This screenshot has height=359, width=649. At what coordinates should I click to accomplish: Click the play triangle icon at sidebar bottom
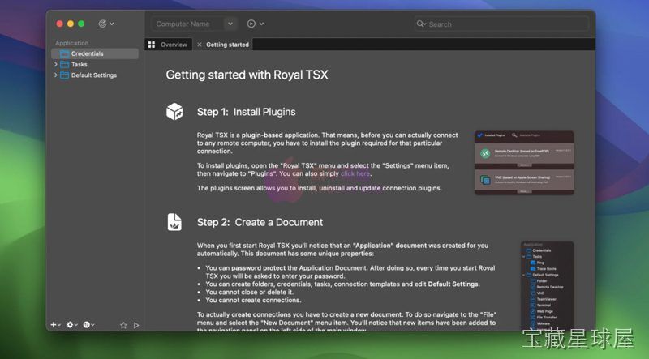pyautogui.click(x=136, y=325)
